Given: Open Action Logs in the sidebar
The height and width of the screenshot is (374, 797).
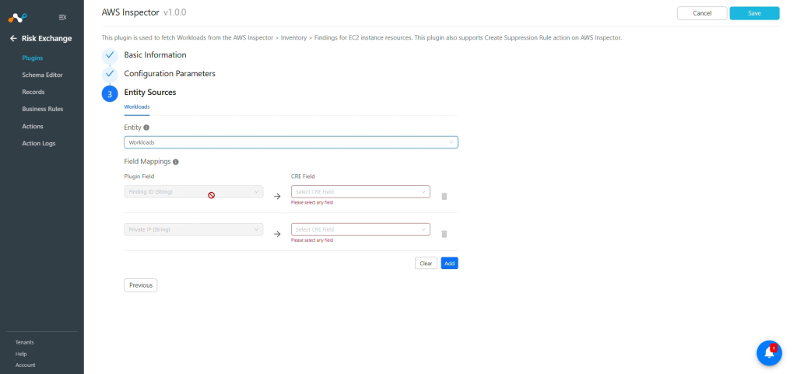Looking at the screenshot, I should [39, 144].
